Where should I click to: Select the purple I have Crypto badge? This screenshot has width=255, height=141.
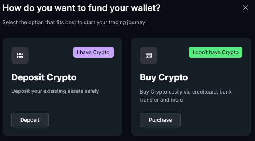(x=94, y=52)
